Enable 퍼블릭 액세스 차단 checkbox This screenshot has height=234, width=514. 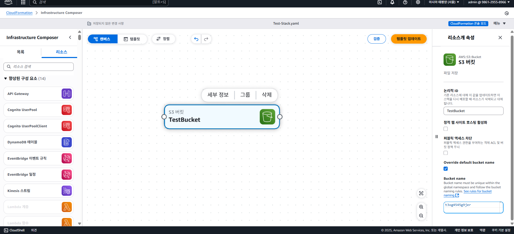click(x=446, y=153)
